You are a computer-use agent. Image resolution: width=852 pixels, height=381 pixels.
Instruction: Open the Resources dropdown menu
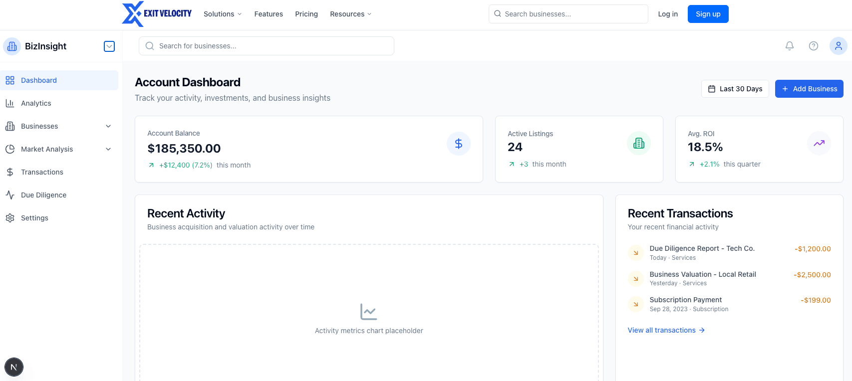[350, 14]
